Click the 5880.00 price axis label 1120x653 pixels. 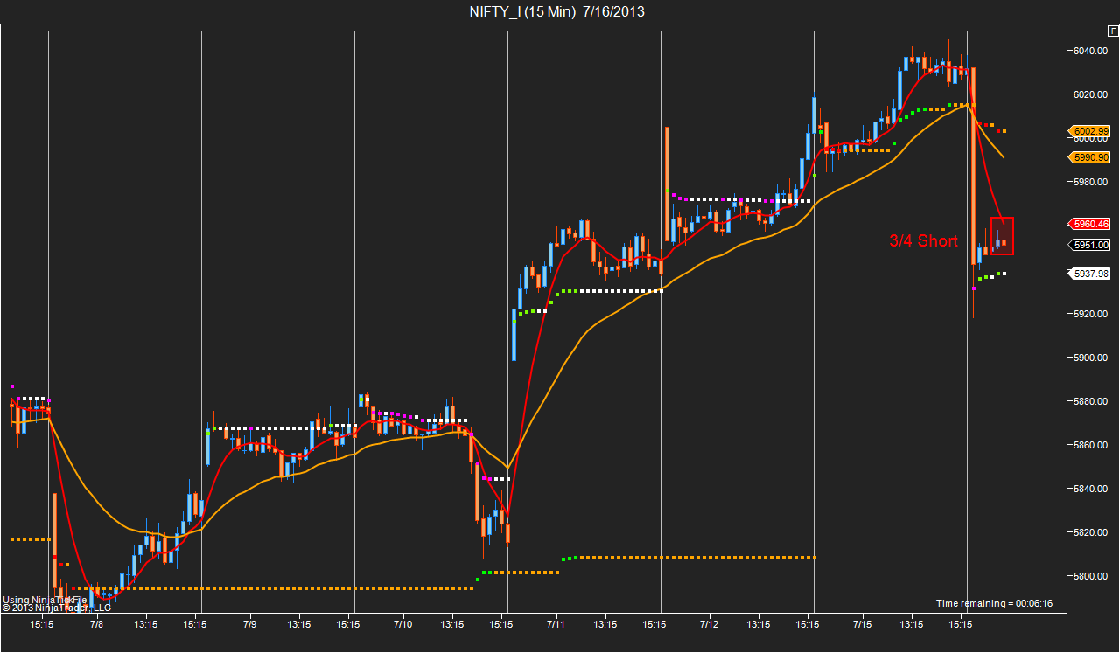click(1091, 401)
